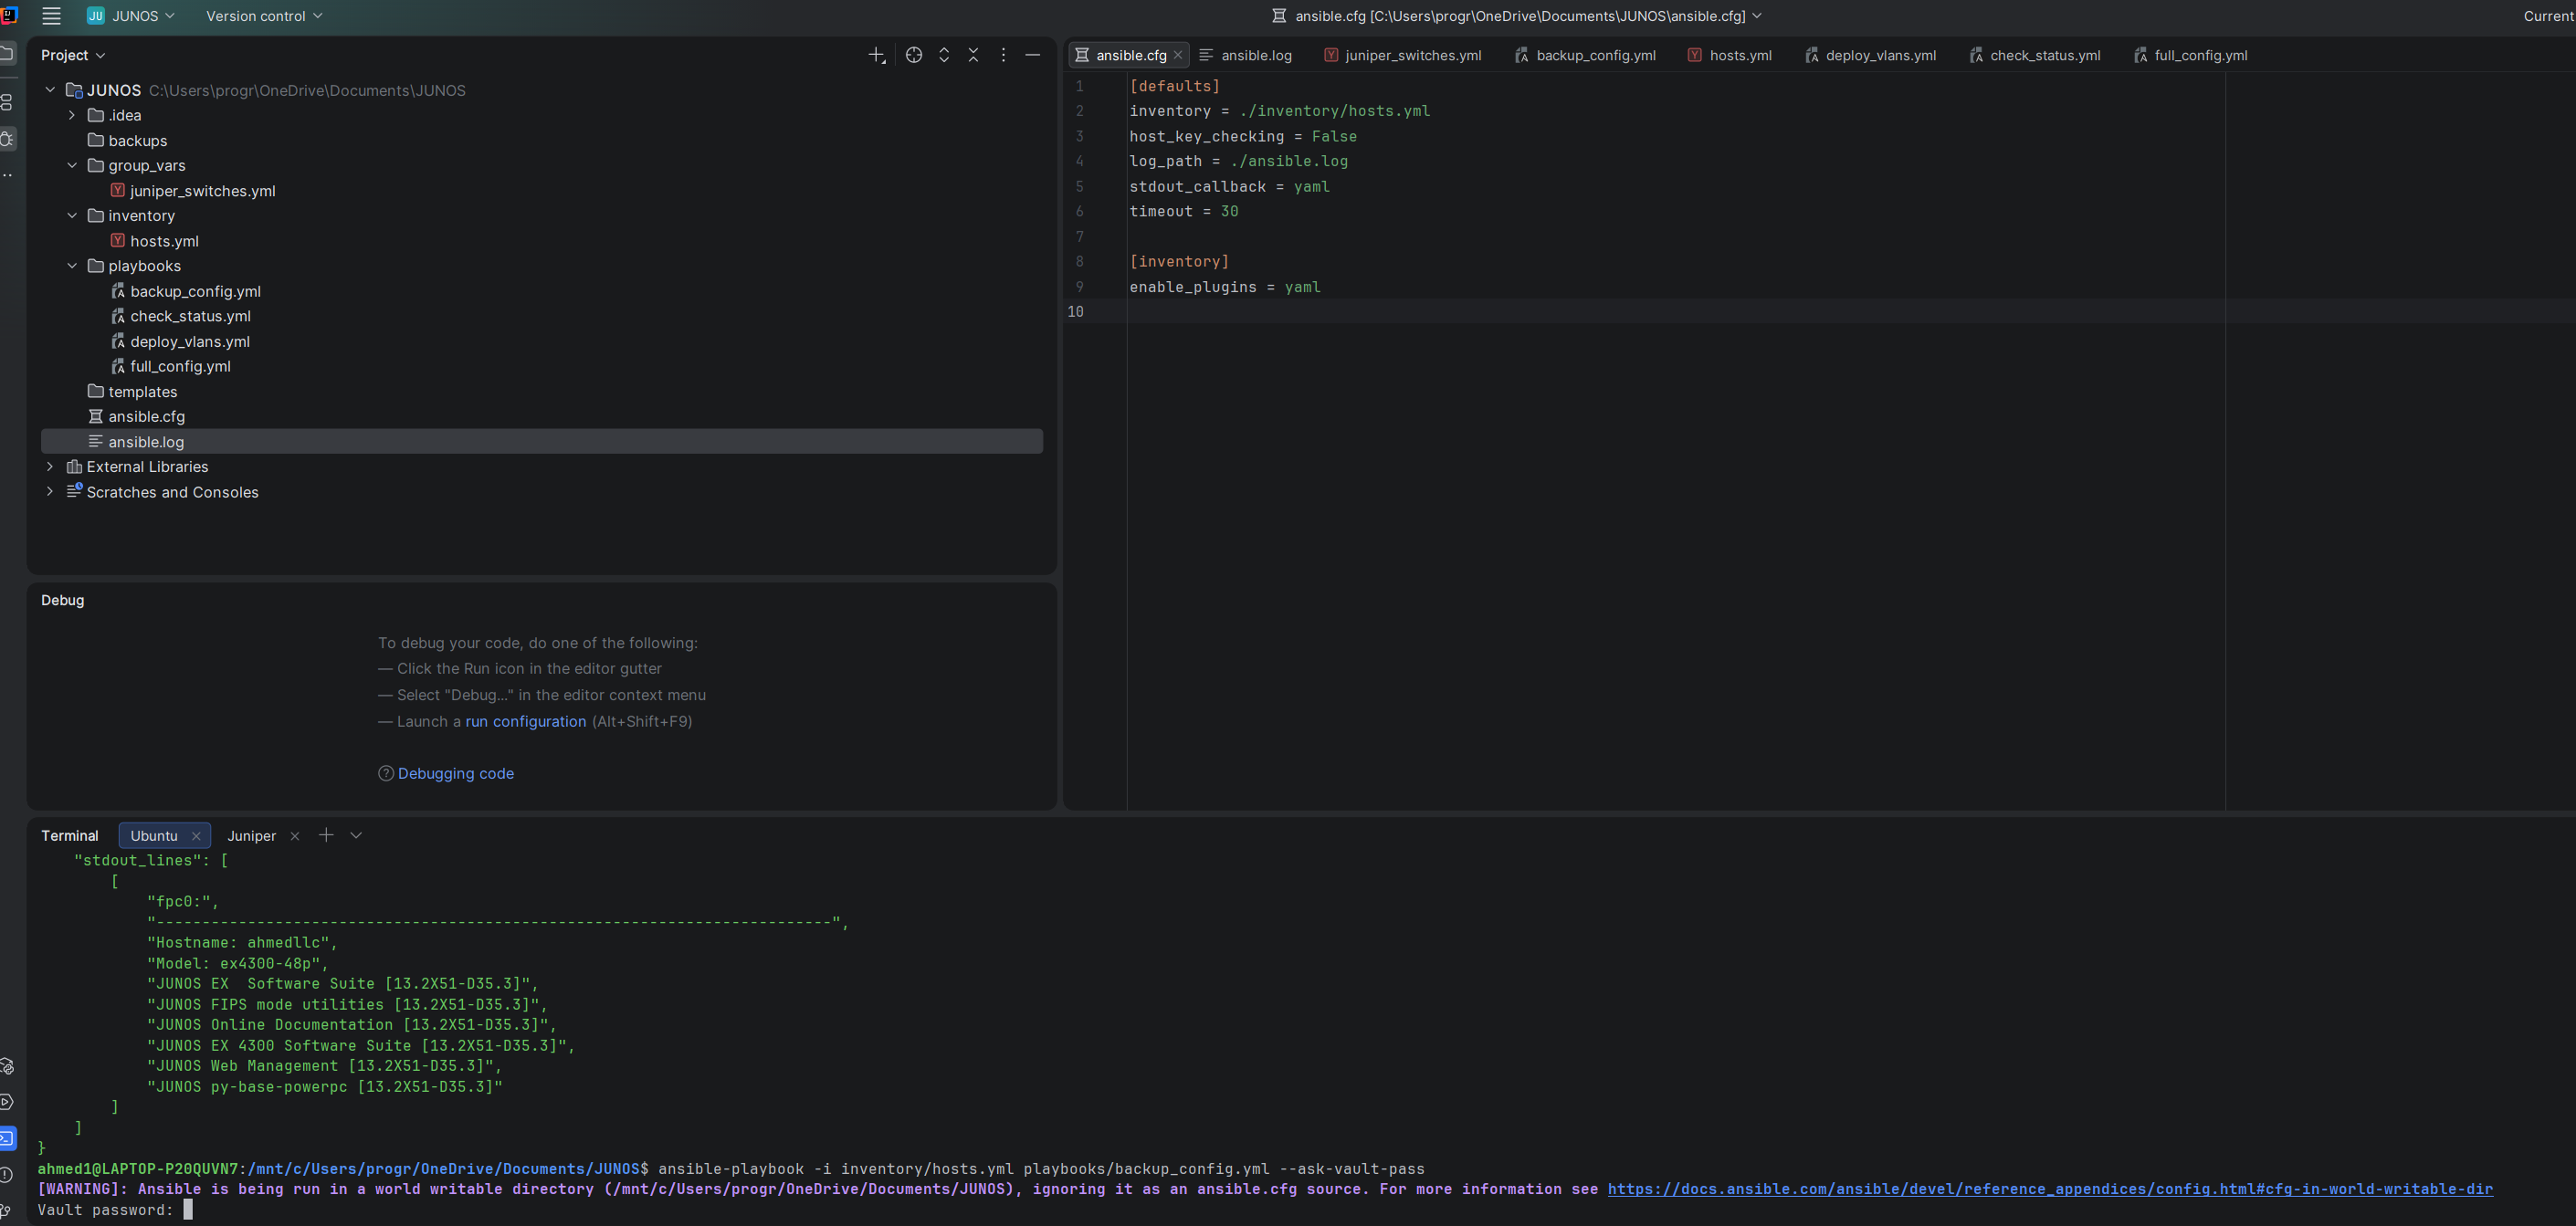Expand all nodes using the Project toolbar icon
This screenshot has height=1226, width=2576.
[x=943, y=55]
